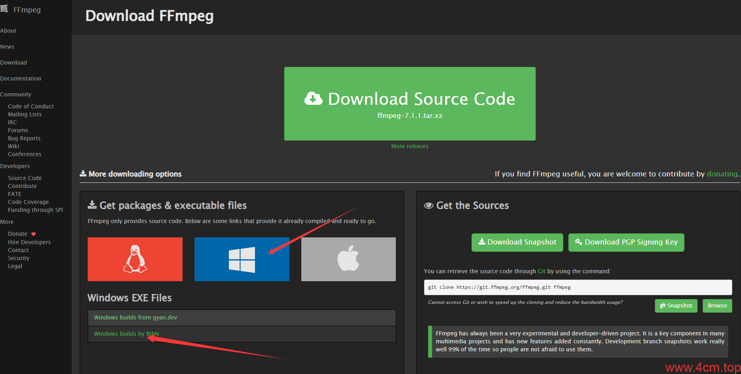The width and height of the screenshot is (741, 374).
Task: Open News in the sidebar
Action: tap(7, 47)
